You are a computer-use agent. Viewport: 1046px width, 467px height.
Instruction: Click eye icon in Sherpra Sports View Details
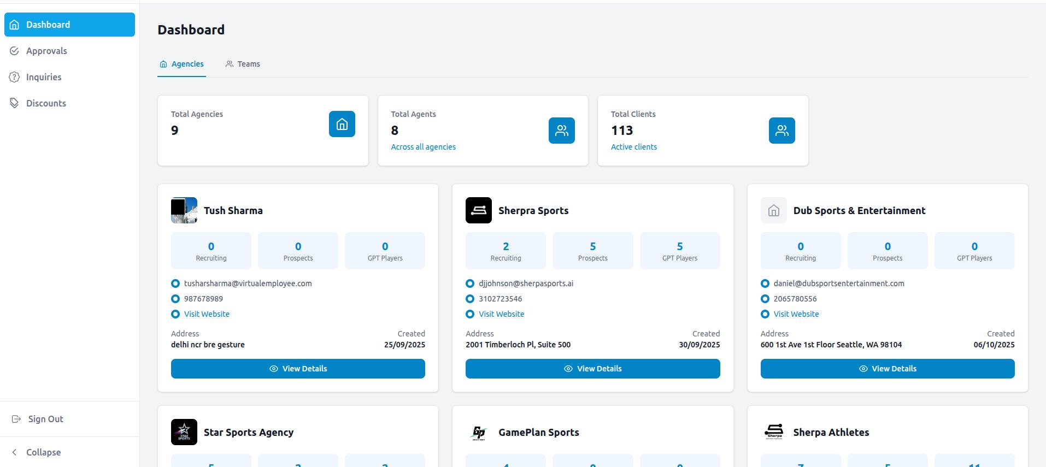[x=568, y=369]
